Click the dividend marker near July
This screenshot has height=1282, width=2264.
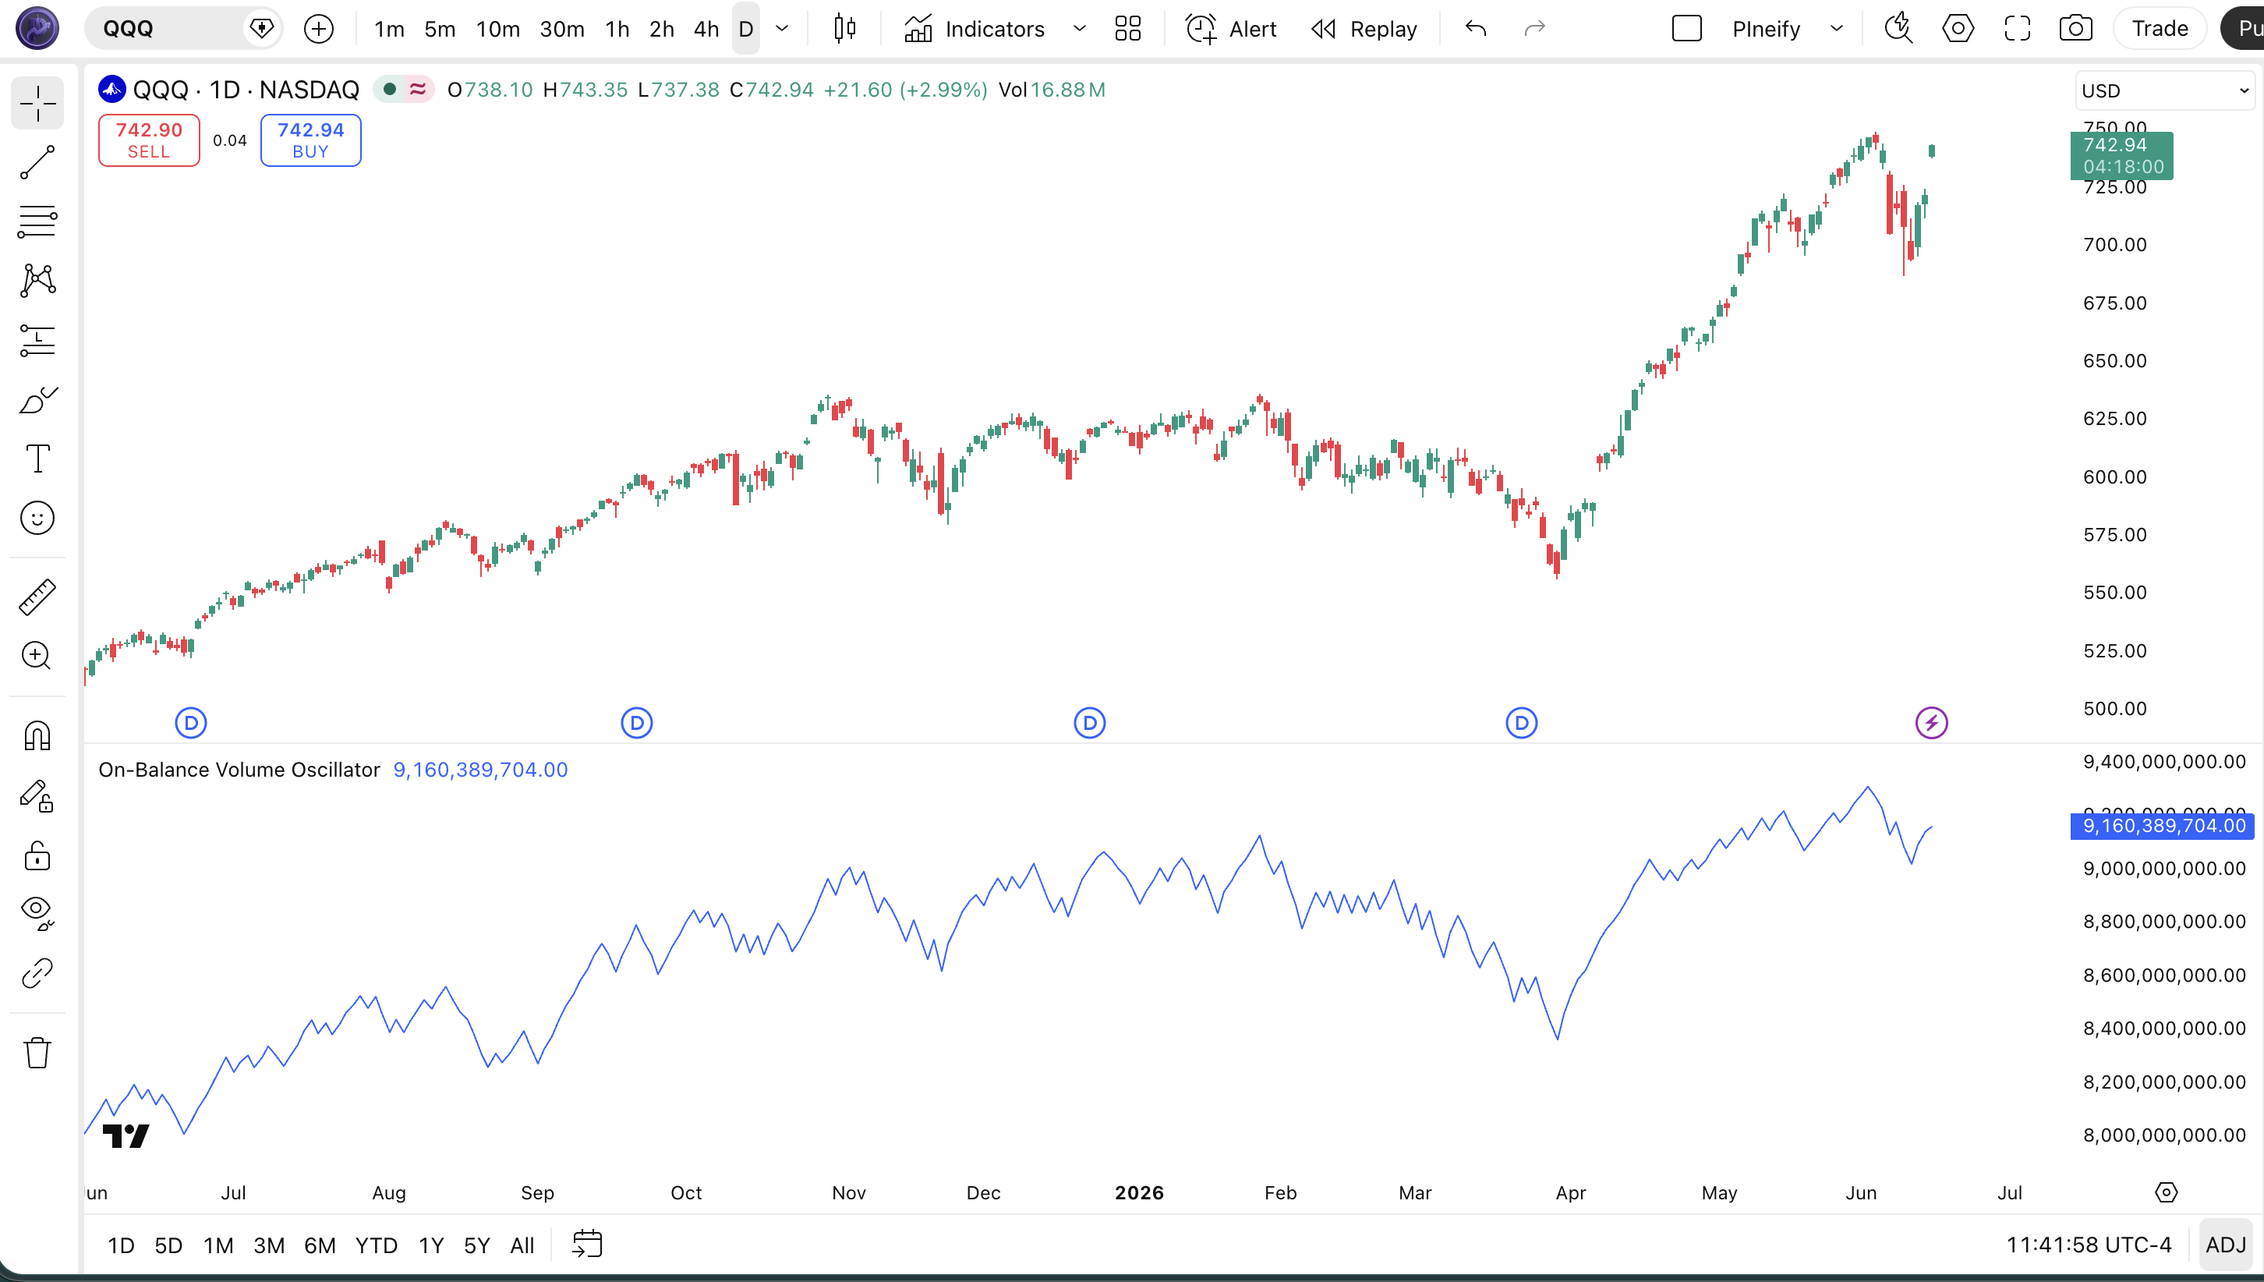[191, 723]
